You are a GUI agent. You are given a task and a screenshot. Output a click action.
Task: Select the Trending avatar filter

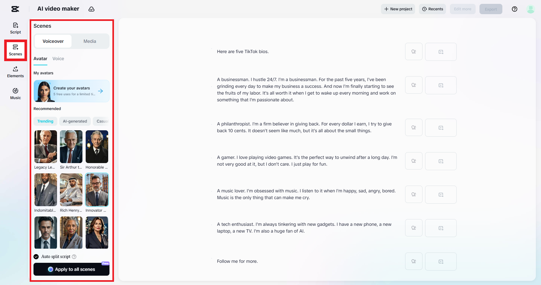[45, 121]
